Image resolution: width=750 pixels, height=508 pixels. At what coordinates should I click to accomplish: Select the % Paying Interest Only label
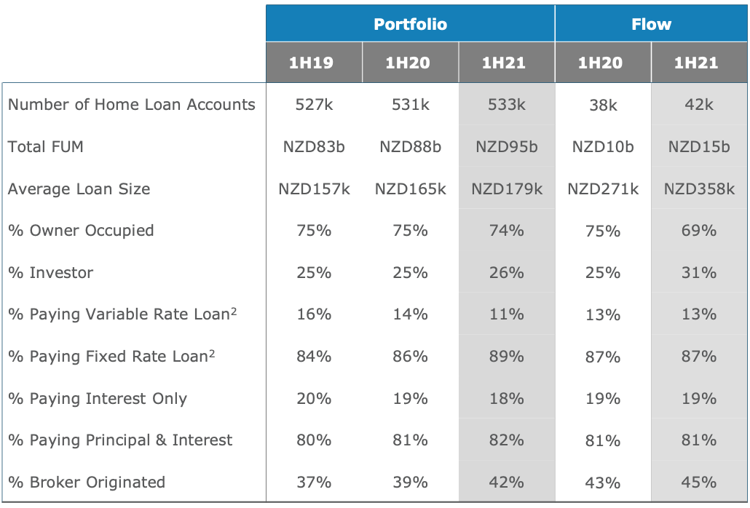coord(98,399)
